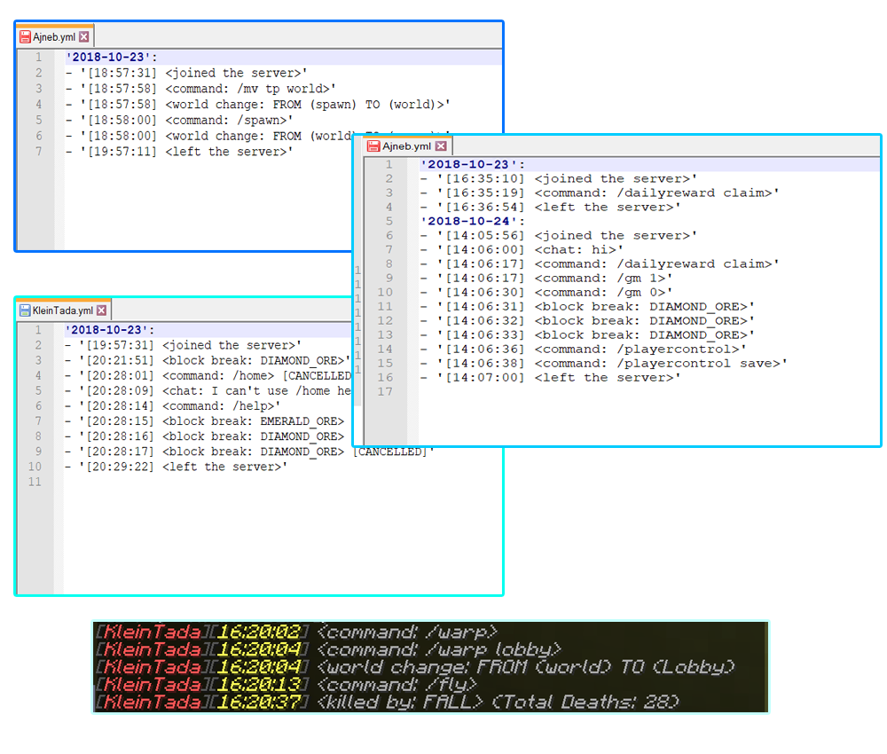This screenshot has width=887, height=754.
Task: Select the KleinTada.yml tab
Action: 62,310
